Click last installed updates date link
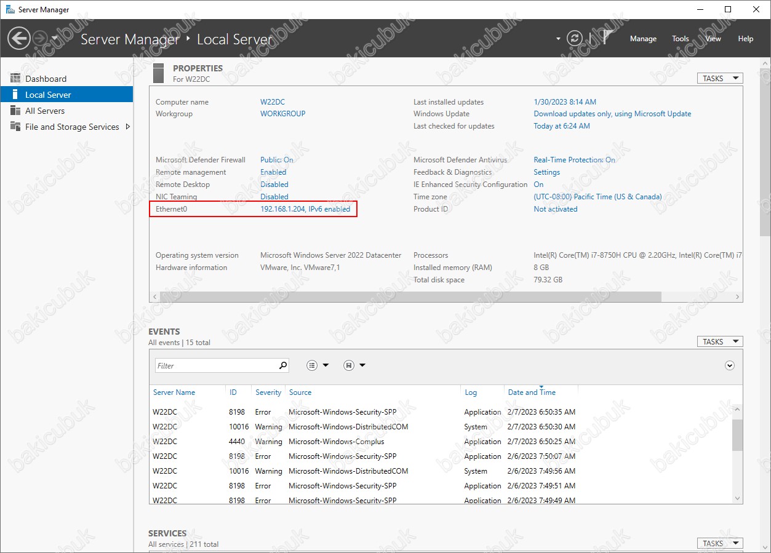The width and height of the screenshot is (771, 553). pos(565,102)
